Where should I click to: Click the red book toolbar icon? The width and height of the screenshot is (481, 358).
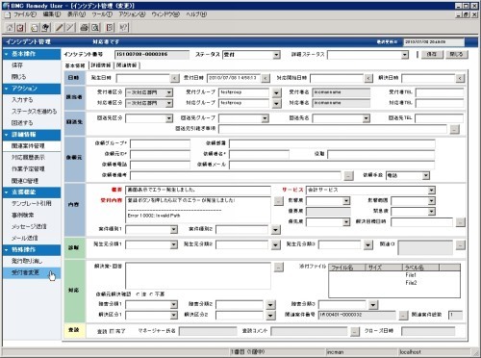[110, 28]
